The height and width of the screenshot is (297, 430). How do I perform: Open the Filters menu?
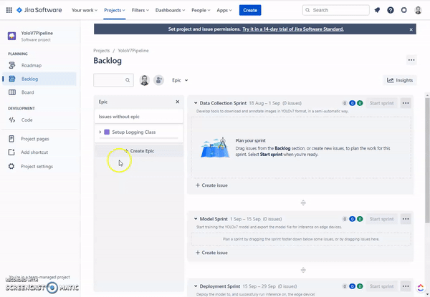(x=140, y=10)
